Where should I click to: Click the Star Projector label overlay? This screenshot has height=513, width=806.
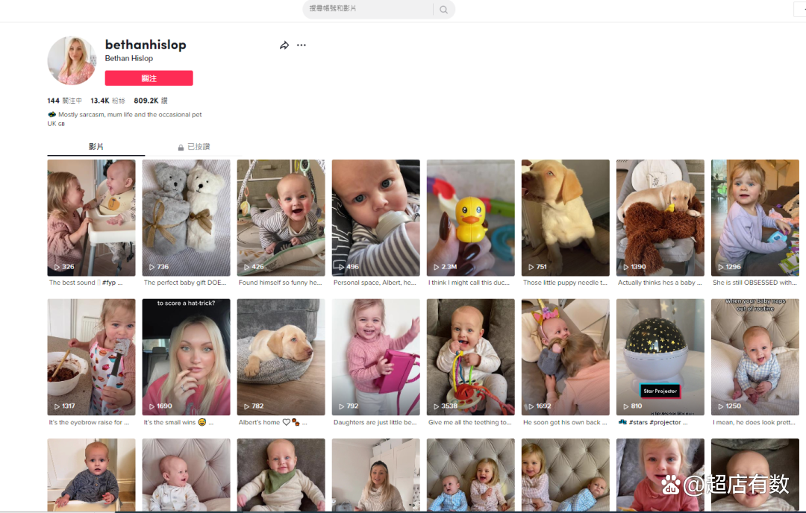click(x=660, y=391)
